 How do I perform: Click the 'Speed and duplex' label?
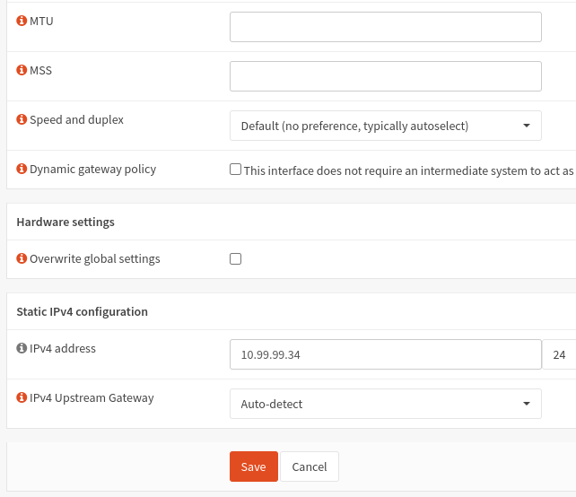pyautogui.click(x=76, y=119)
